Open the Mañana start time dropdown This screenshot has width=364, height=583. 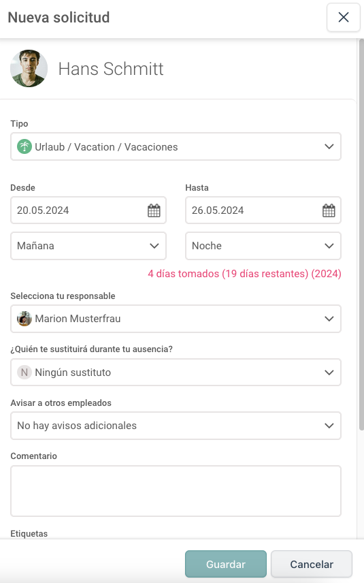(x=88, y=246)
